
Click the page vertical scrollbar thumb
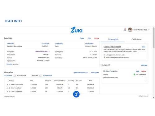pyautogui.click(x=154, y=38)
